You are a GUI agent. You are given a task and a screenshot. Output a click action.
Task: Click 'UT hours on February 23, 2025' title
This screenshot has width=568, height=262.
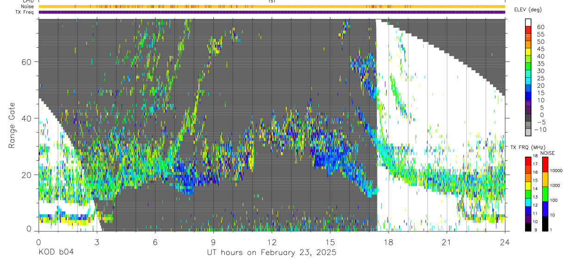coord(272,253)
